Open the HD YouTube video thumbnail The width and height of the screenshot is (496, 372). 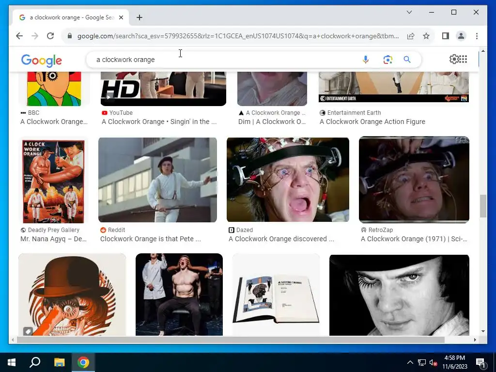(x=163, y=89)
